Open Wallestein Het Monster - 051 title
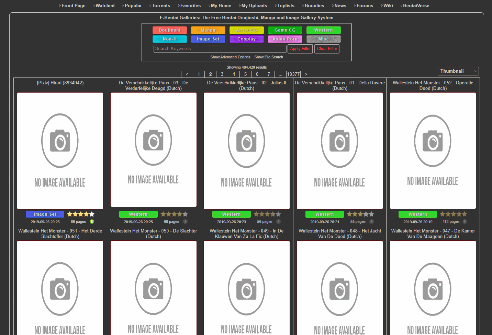 click(60, 234)
